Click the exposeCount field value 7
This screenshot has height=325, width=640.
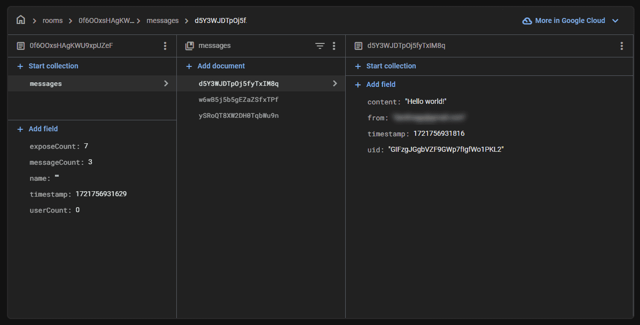tap(86, 146)
